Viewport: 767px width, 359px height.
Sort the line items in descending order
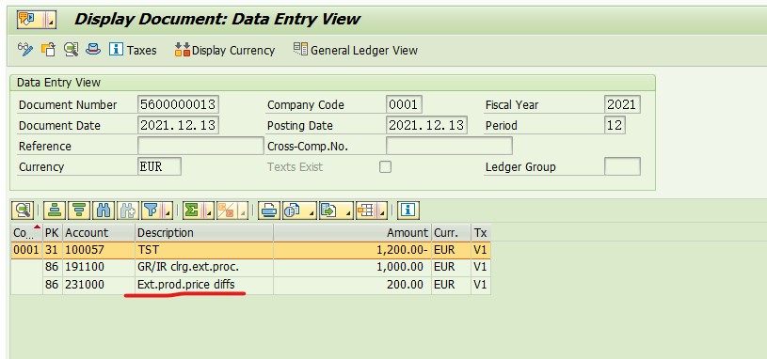point(79,211)
